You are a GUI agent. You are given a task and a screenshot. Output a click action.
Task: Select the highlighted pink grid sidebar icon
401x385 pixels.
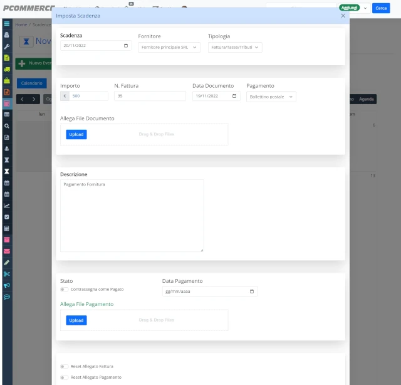(x=7, y=103)
